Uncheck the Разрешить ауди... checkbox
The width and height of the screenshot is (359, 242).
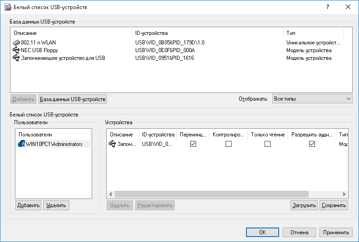point(312,144)
